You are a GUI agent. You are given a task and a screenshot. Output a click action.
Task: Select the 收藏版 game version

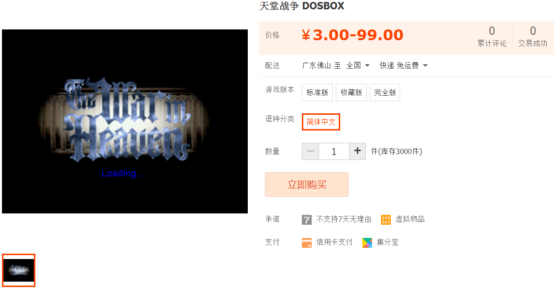point(351,92)
